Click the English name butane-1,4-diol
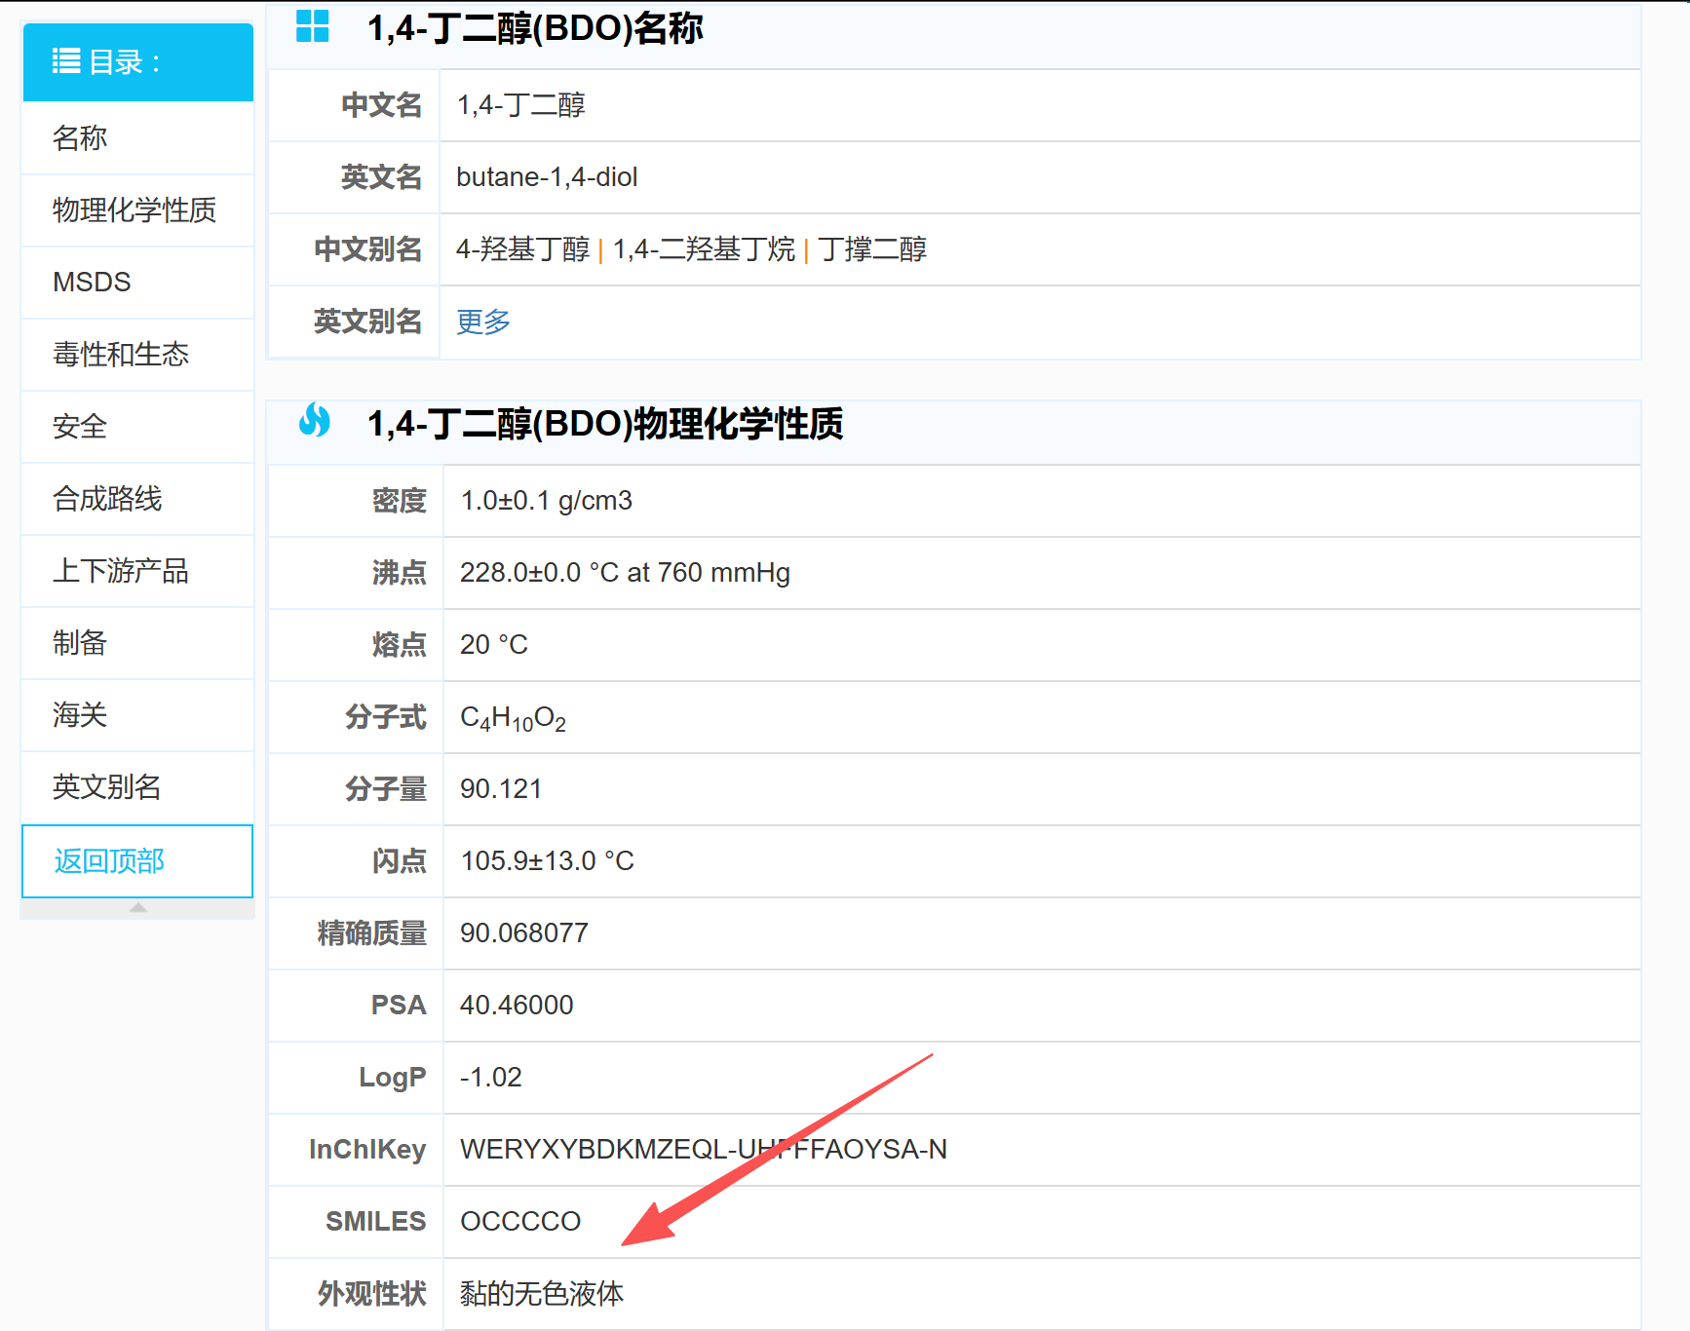 click(547, 177)
